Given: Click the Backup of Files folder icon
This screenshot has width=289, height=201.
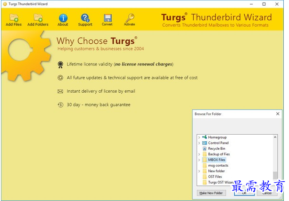Looking at the screenshot, I should tap(205, 154).
